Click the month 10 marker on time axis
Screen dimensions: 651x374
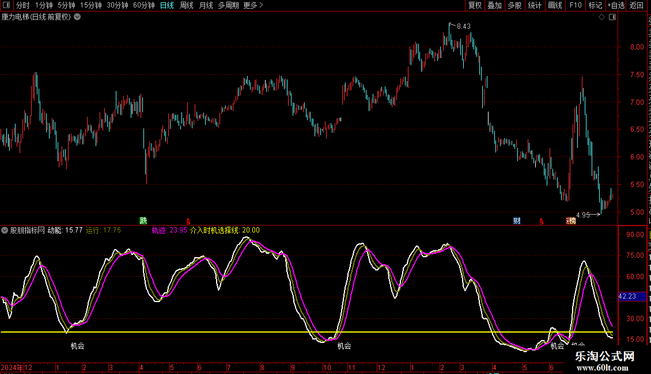pos(327,367)
